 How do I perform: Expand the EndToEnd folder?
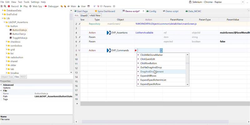(2, 14)
